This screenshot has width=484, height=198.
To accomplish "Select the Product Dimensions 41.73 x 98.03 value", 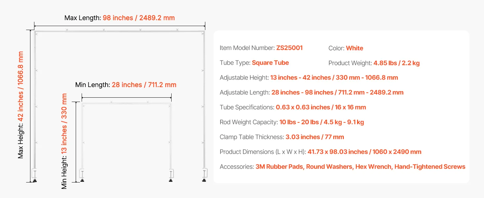I will pos(364,152).
